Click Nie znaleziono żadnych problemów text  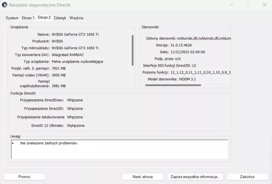(x=49, y=143)
